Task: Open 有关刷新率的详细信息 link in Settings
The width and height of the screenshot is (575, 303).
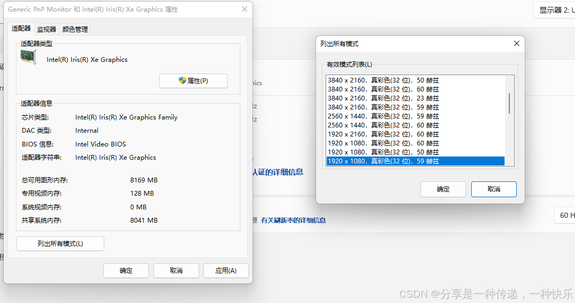Action: [293, 220]
